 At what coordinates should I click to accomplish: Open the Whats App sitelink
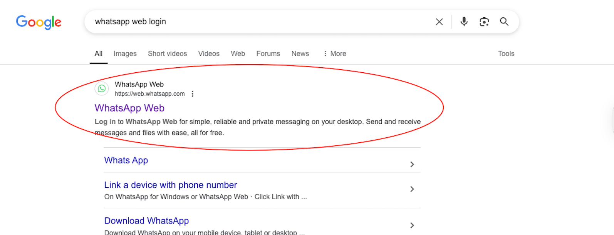pyautogui.click(x=126, y=160)
